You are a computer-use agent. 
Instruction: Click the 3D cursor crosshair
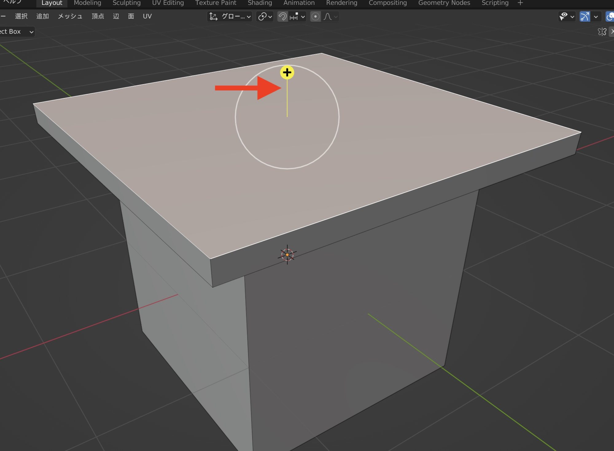[x=287, y=255]
